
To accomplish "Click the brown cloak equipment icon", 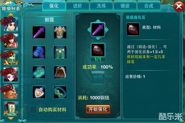I will click(60, 72).
